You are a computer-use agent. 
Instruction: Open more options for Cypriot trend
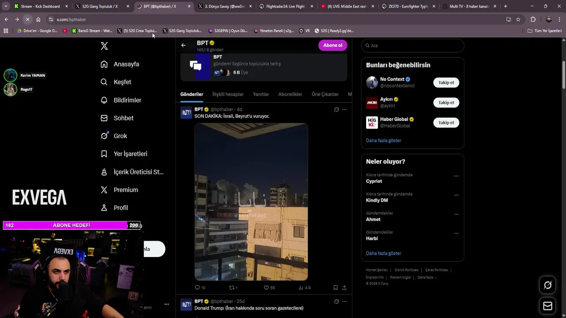456,176
